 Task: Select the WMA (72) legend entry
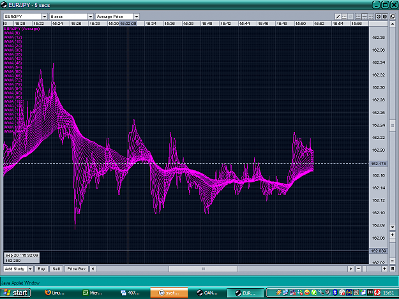pos(13,80)
